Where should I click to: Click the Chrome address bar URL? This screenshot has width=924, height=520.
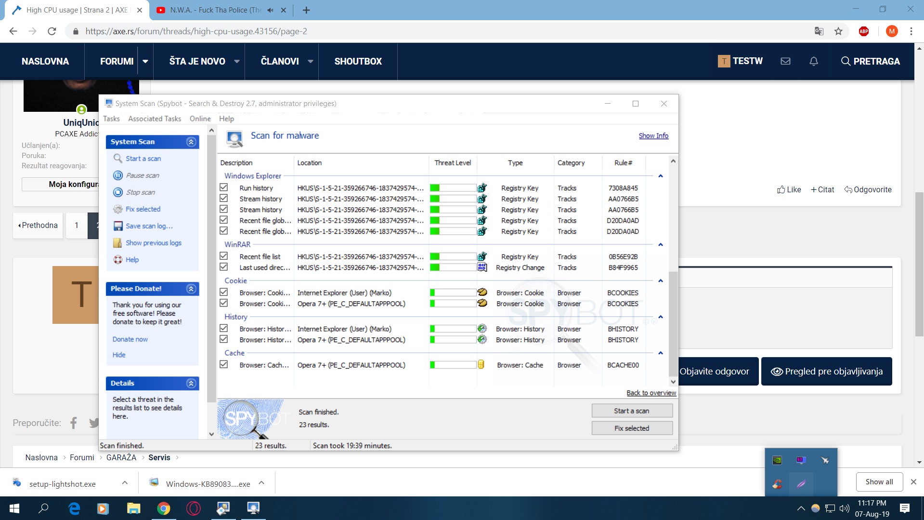[196, 31]
